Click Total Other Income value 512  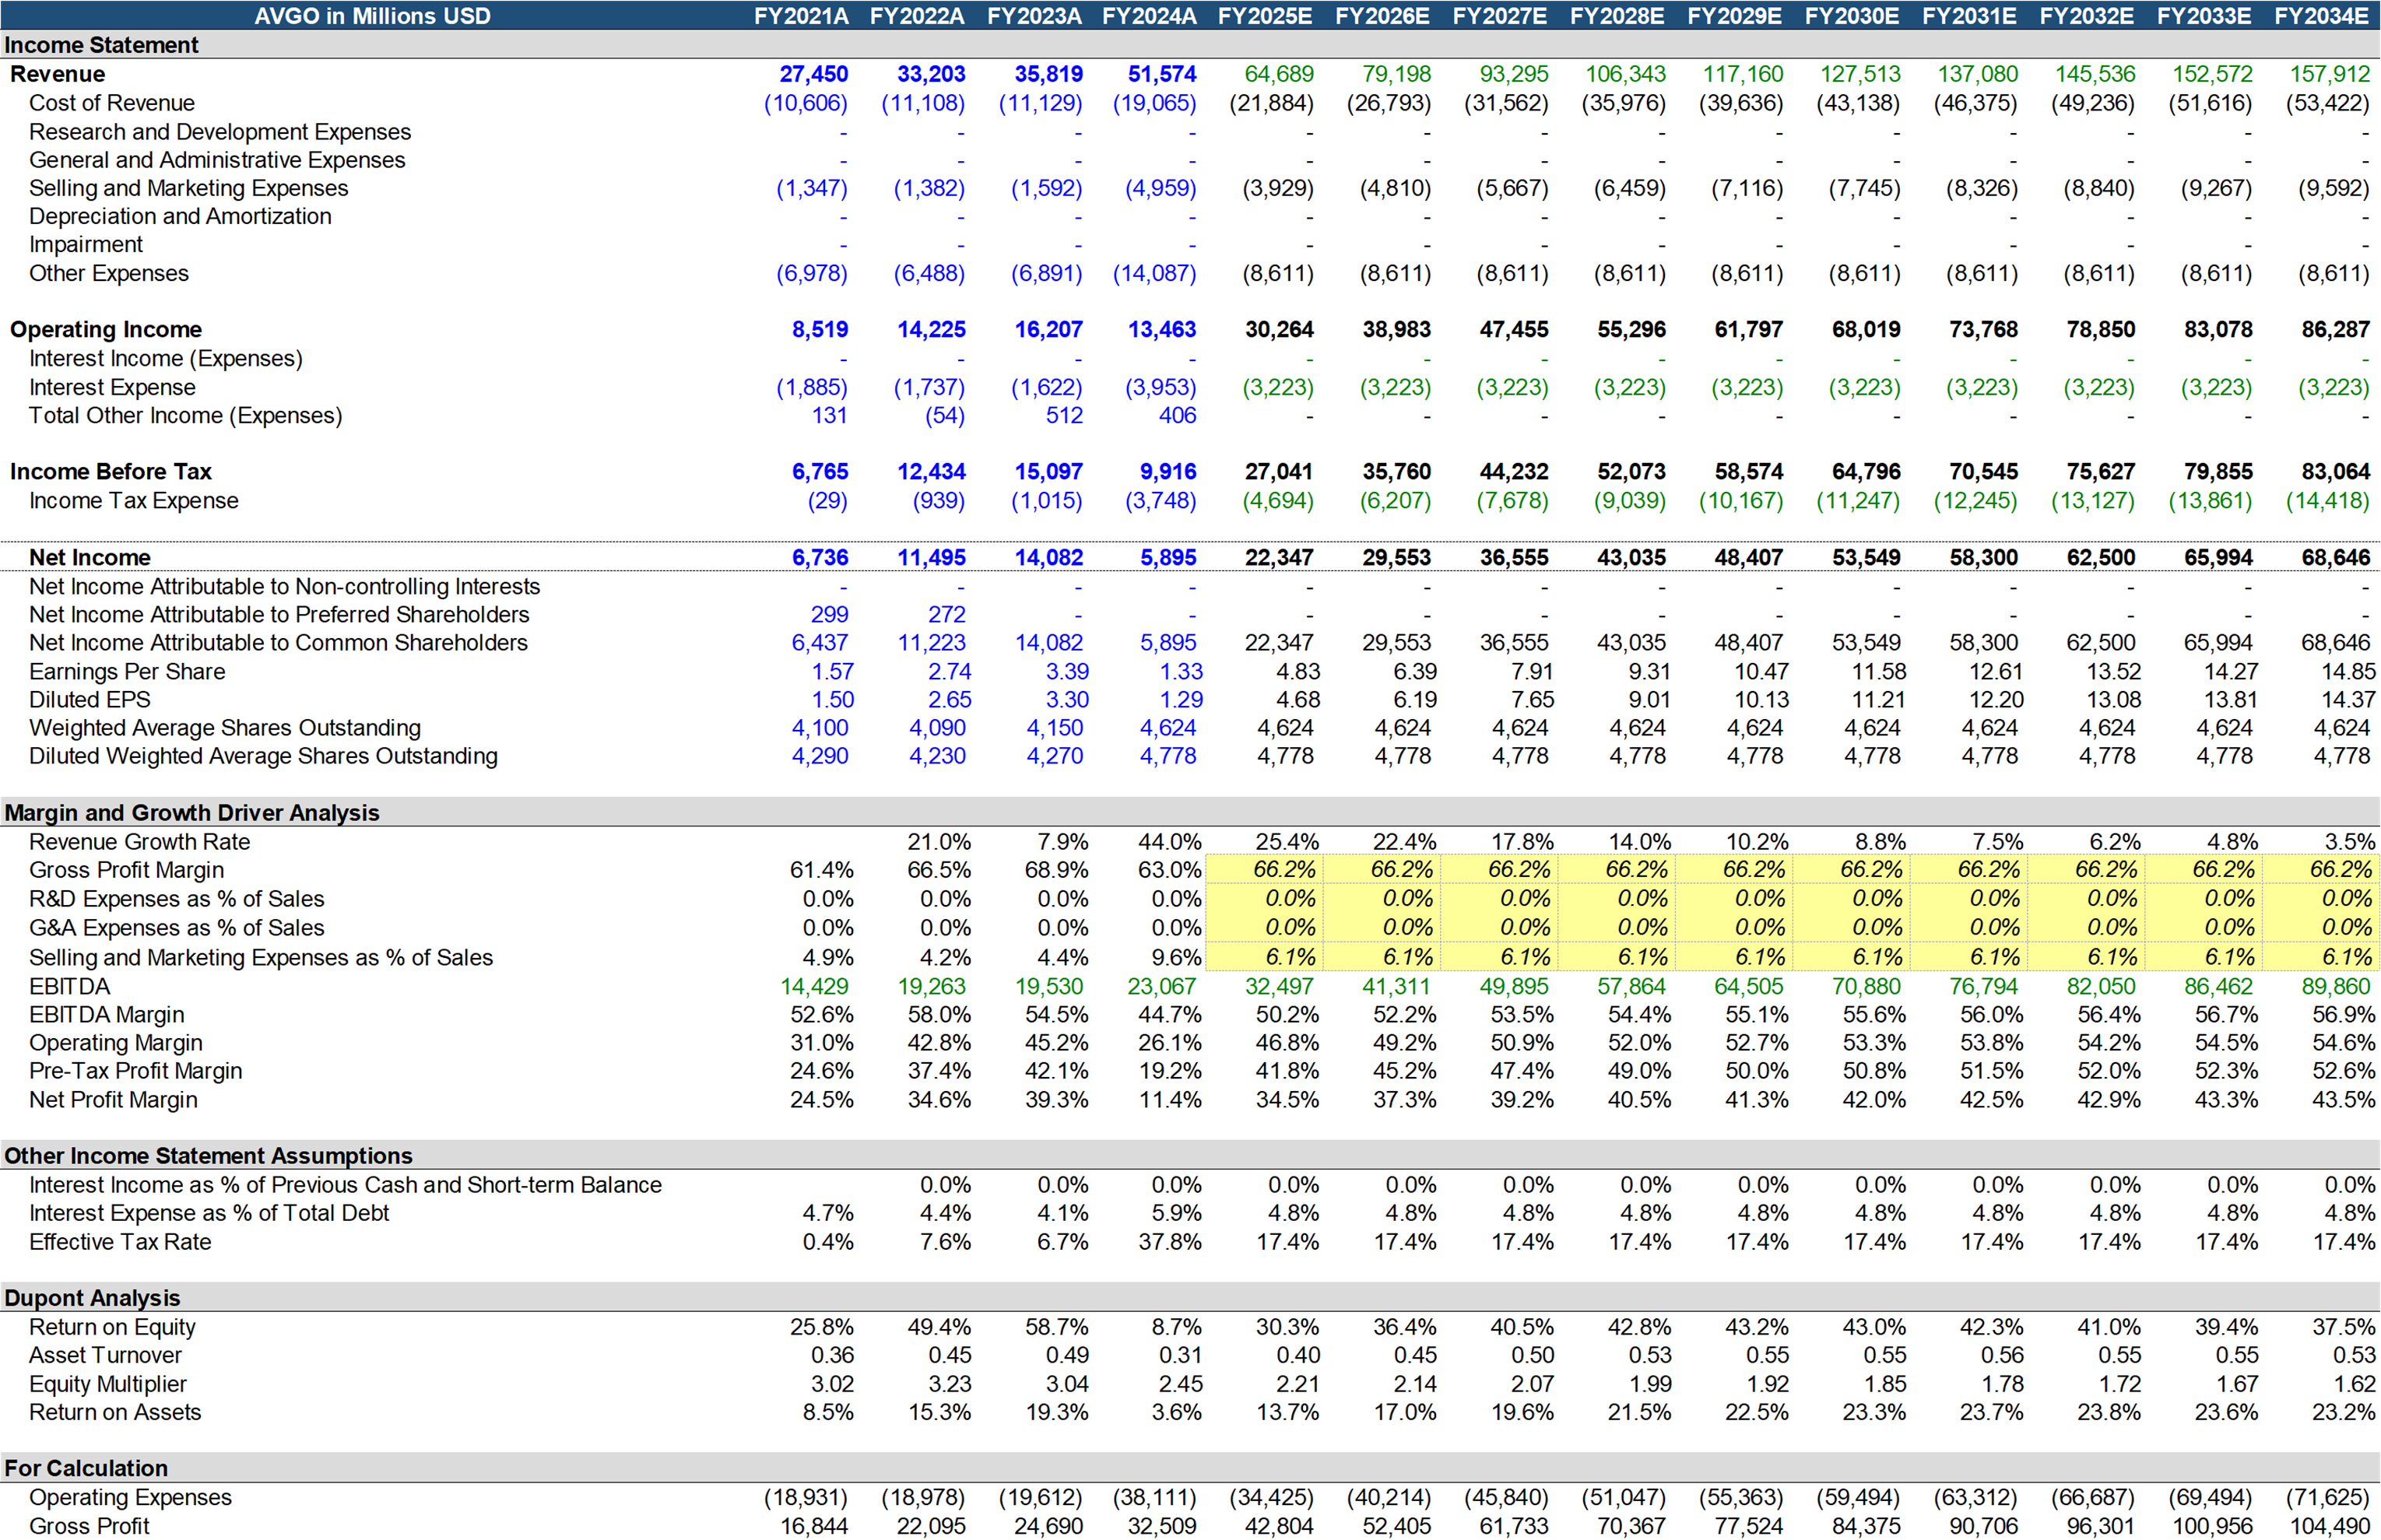pyautogui.click(x=1064, y=415)
